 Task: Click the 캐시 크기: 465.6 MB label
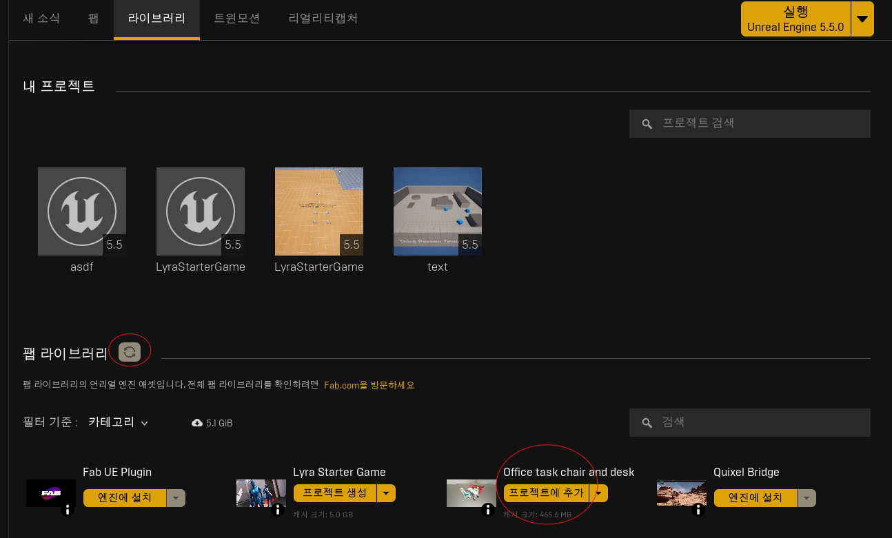pyautogui.click(x=538, y=515)
